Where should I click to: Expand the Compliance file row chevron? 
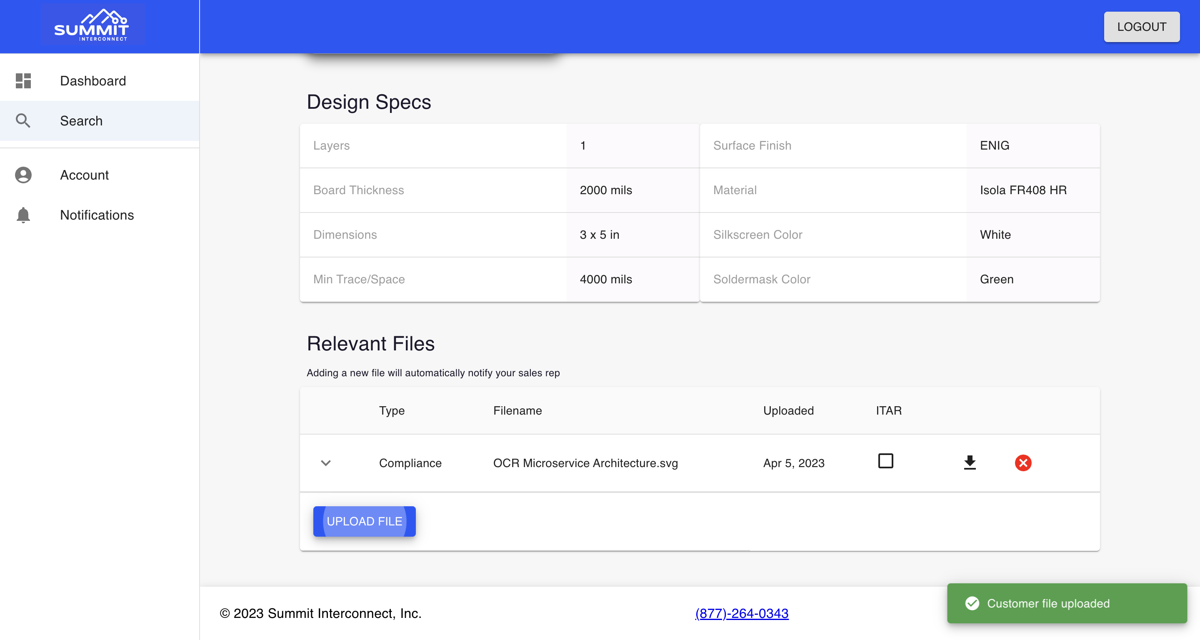(325, 462)
